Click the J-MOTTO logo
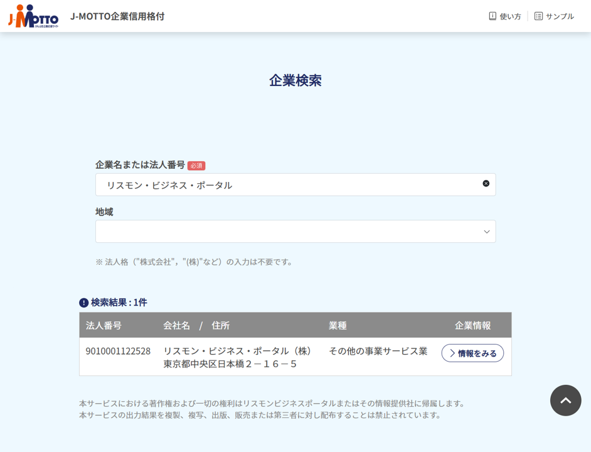Viewport: 591px width, 452px height. click(33, 16)
